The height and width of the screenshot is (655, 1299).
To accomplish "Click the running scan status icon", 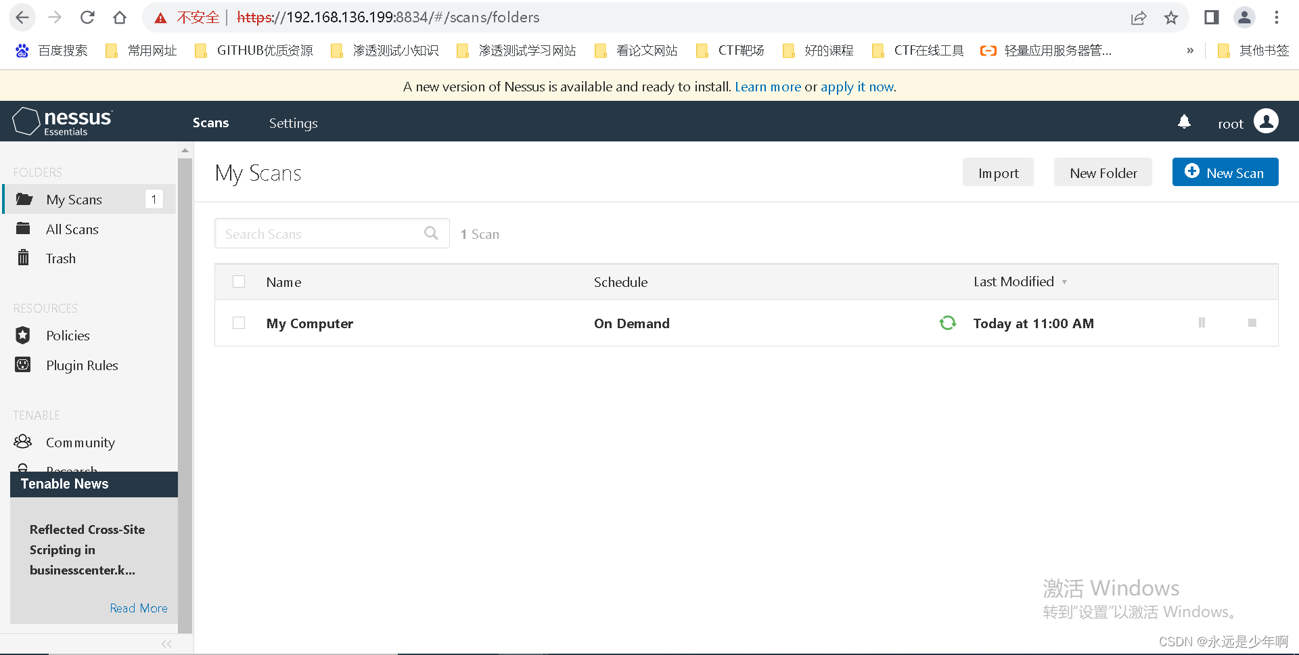I will pyautogui.click(x=948, y=323).
